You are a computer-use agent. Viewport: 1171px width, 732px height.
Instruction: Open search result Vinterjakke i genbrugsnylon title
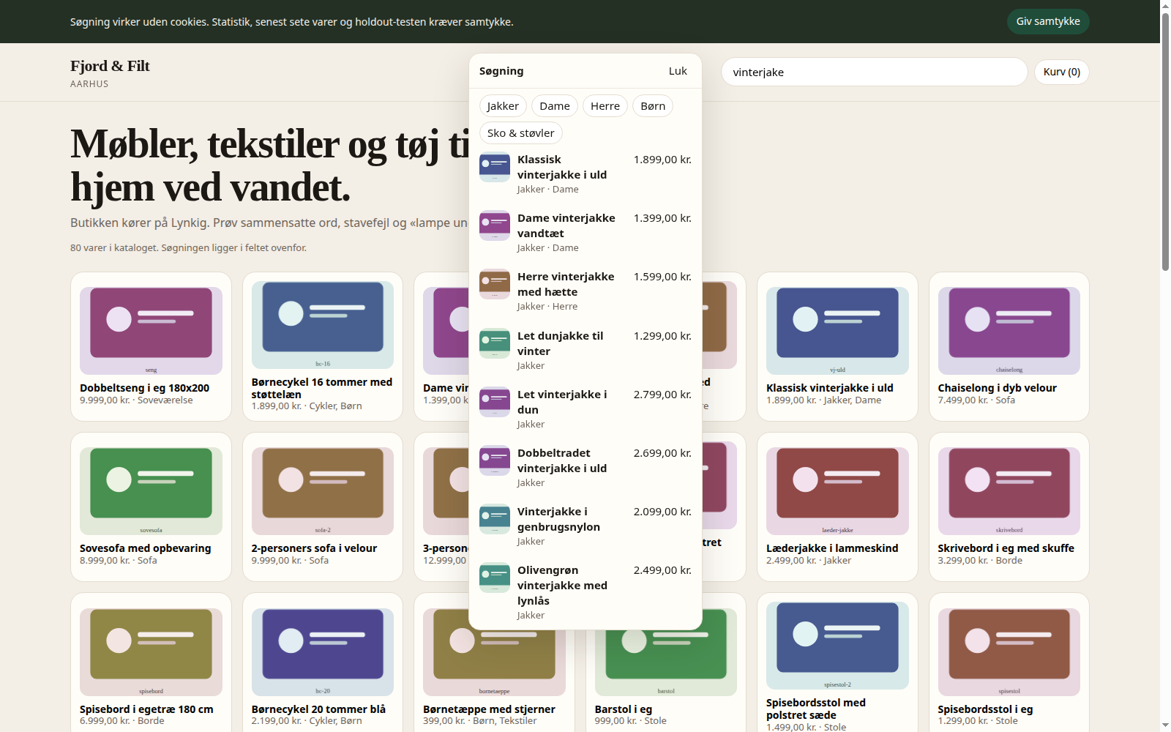coord(558,519)
